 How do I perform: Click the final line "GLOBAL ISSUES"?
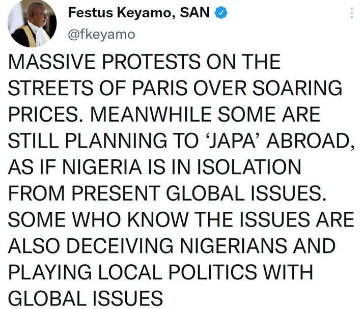point(85,297)
